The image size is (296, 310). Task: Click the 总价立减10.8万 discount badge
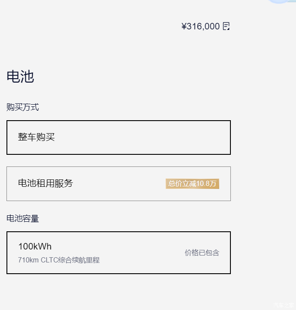click(192, 184)
